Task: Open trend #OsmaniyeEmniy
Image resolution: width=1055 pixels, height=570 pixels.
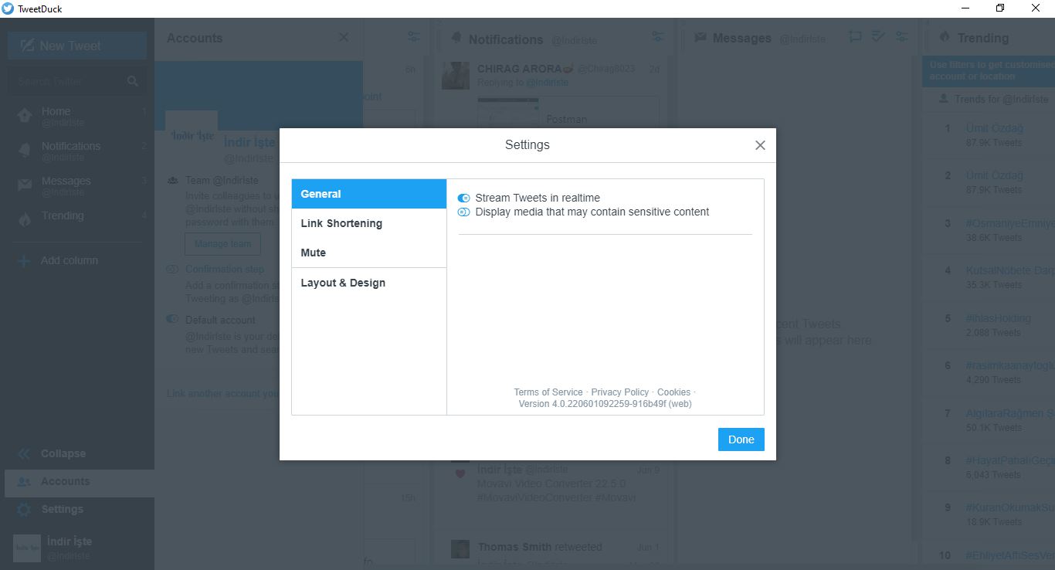Action: (1010, 223)
